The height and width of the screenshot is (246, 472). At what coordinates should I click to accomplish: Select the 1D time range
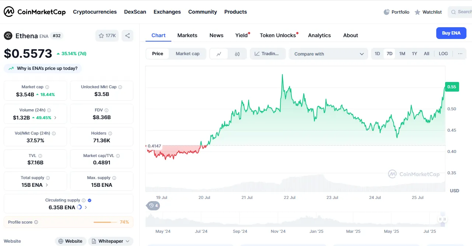[377, 54]
